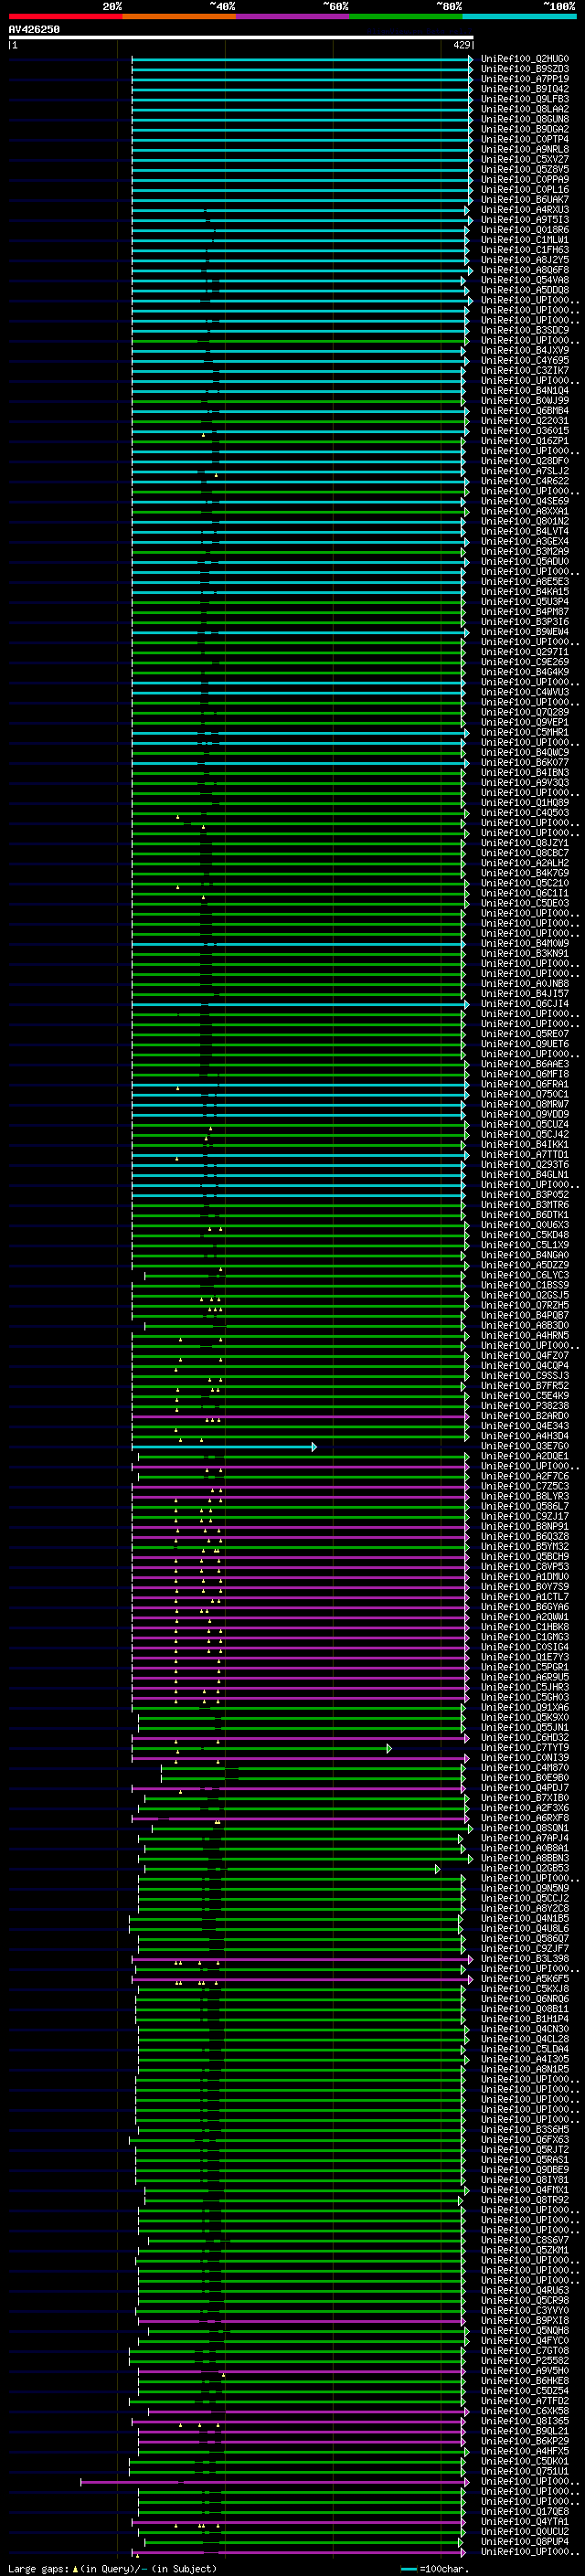The image size is (585, 2576).
Task: Select the UniRef100_B9IQ42 label
Action: click(x=524, y=89)
